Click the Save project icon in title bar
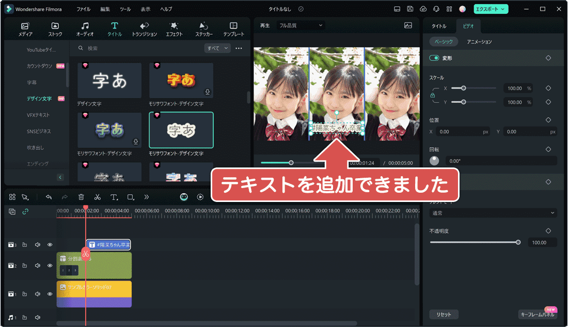 point(409,9)
